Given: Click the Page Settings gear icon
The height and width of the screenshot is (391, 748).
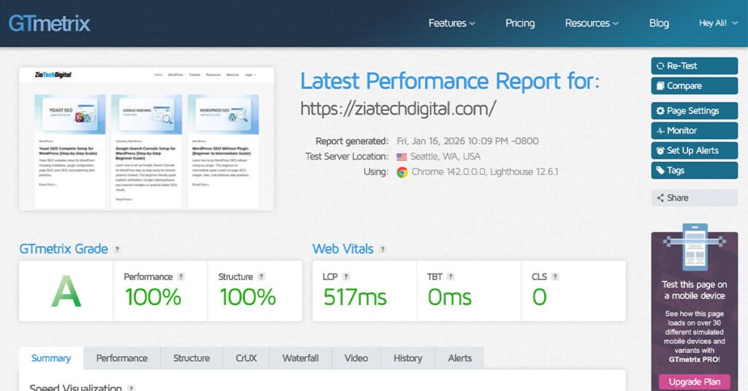Looking at the screenshot, I should point(660,111).
